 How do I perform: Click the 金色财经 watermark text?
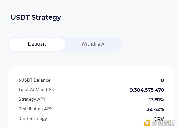point(163,123)
